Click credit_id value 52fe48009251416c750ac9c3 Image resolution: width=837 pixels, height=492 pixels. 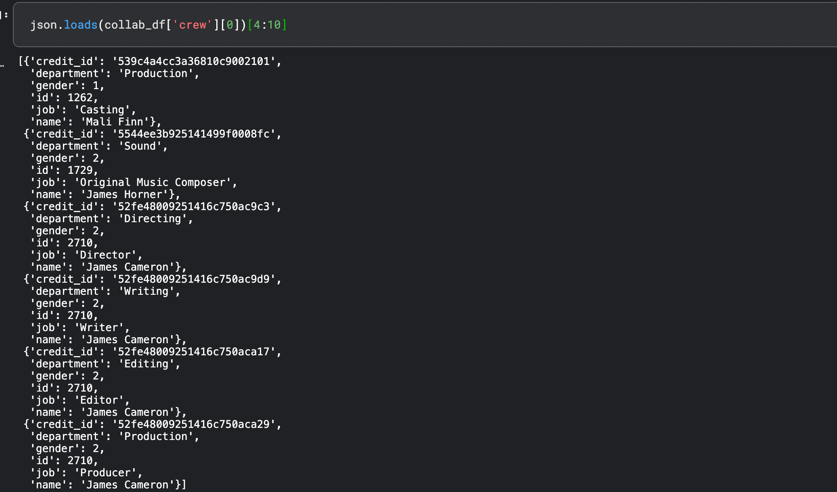coord(194,206)
